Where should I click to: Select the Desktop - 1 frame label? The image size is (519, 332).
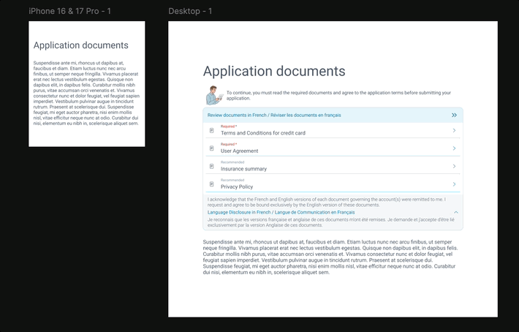point(190,11)
